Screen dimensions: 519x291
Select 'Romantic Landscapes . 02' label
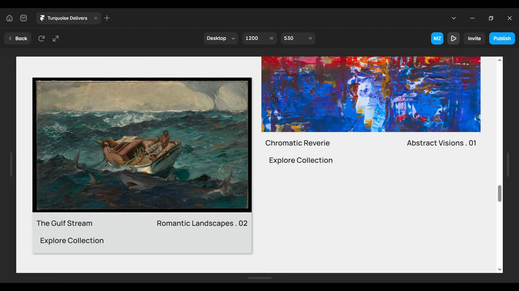[x=202, y=223]
